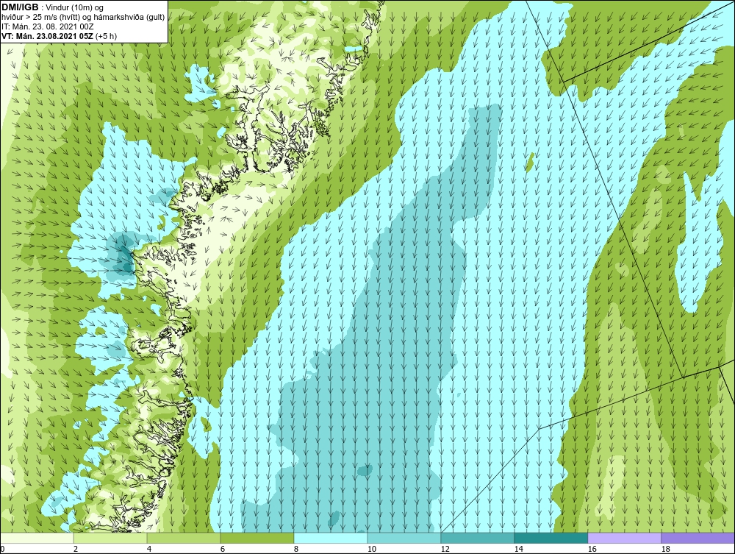Click the 'DMI/IGB' title text
This screenshot has height=554, width=735.
(20, 7)
